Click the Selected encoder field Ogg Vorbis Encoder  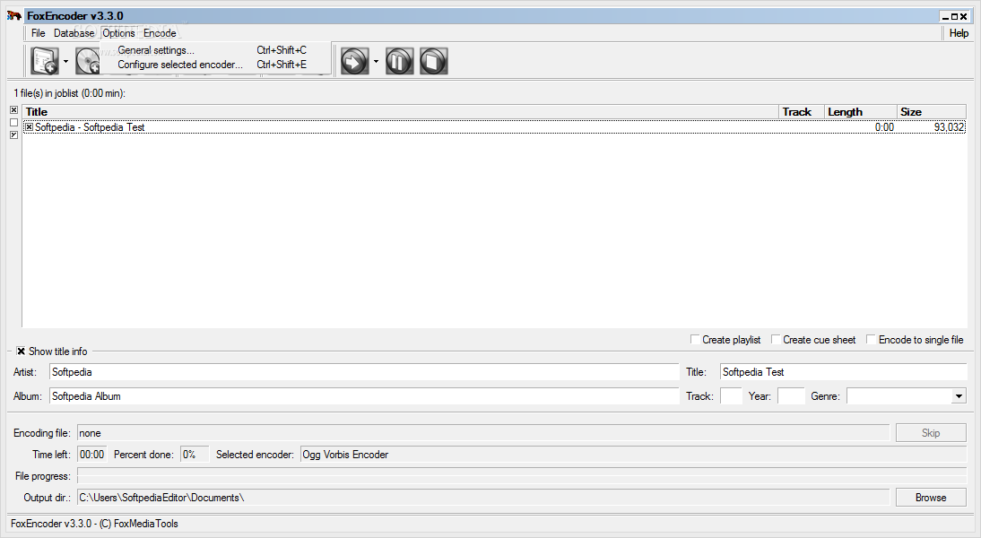[x=633, y=455]
